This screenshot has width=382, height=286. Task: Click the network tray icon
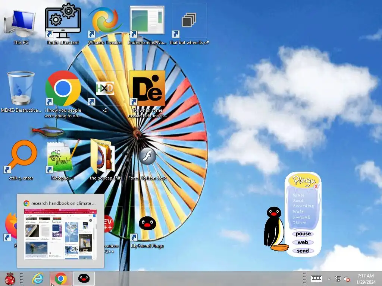click(x=338, y=279)
